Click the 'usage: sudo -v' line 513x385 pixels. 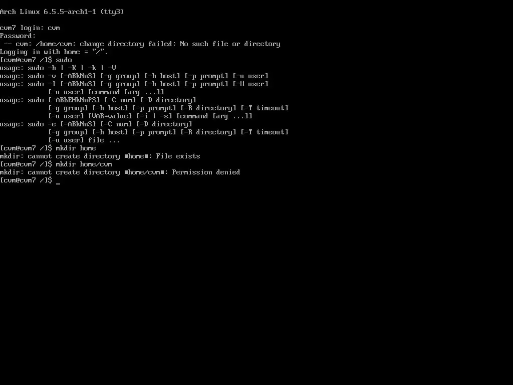(134, 76)
